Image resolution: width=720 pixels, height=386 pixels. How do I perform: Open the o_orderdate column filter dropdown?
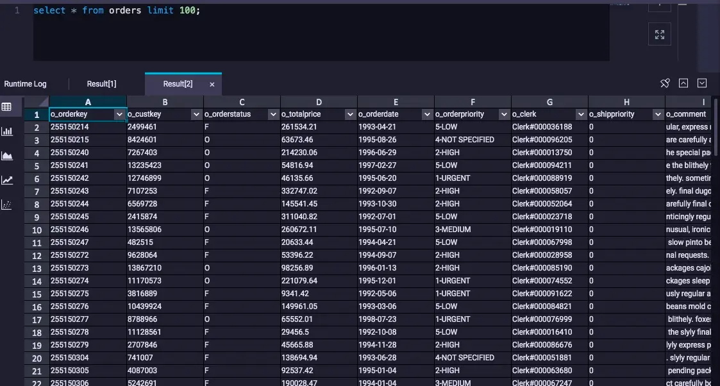coord(427,114)
